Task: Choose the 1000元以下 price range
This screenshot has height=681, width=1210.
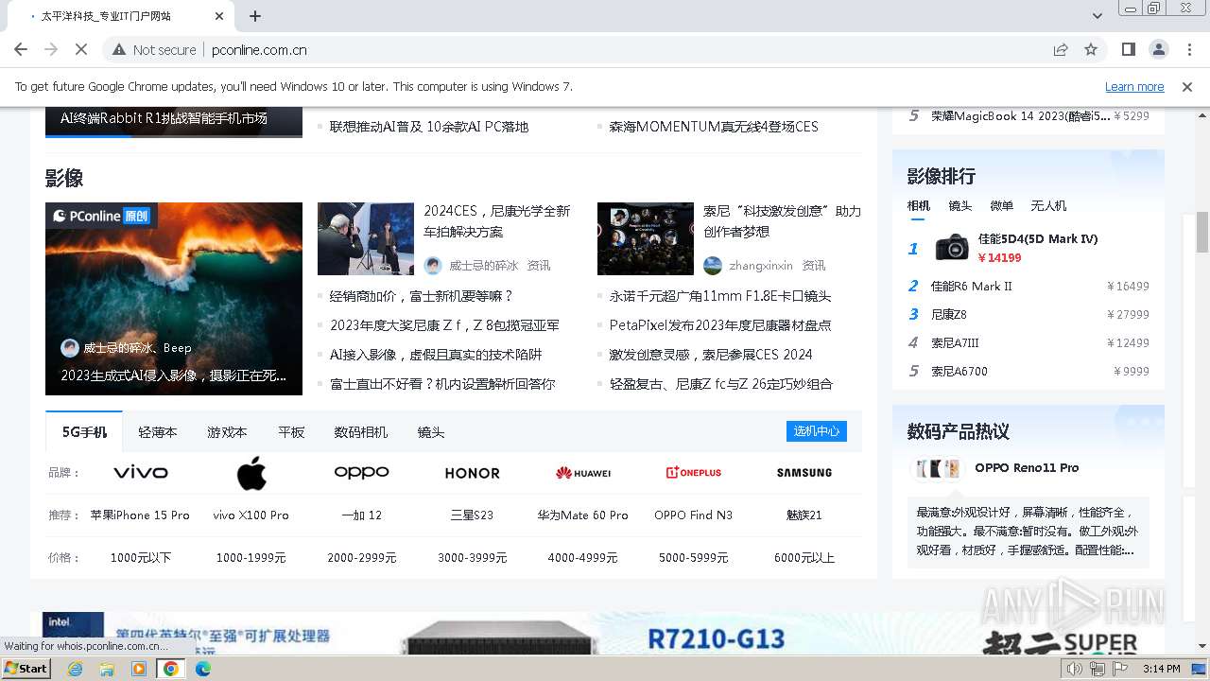Action: tap(141, 558)
